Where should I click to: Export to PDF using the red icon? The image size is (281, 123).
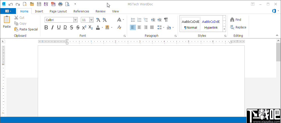(x=53, y=4)
